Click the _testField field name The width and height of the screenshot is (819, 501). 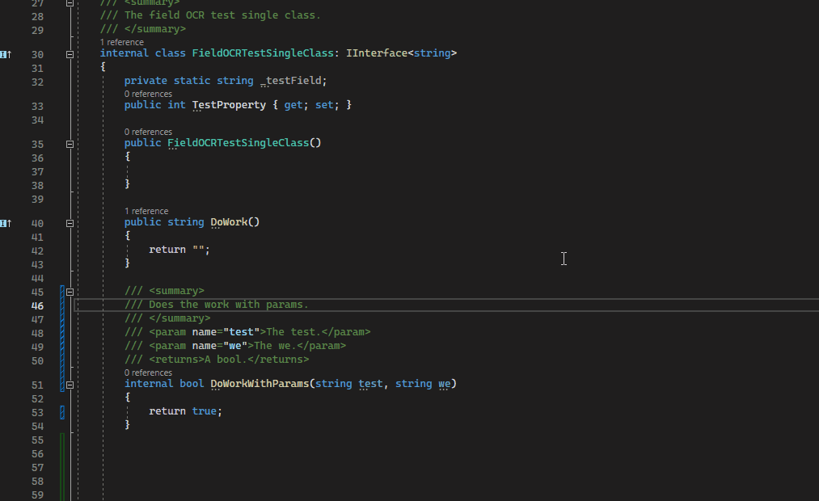(291, 81)
